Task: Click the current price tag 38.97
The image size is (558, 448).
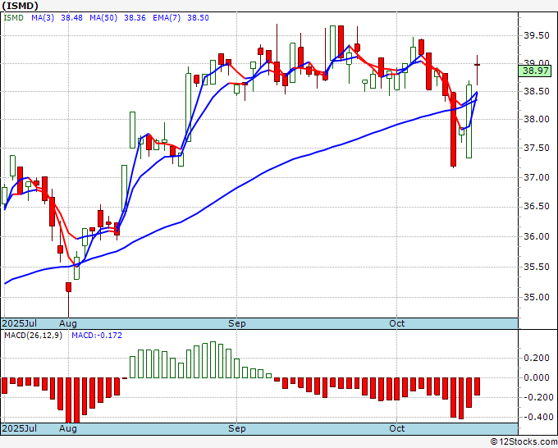Action: 535,71
